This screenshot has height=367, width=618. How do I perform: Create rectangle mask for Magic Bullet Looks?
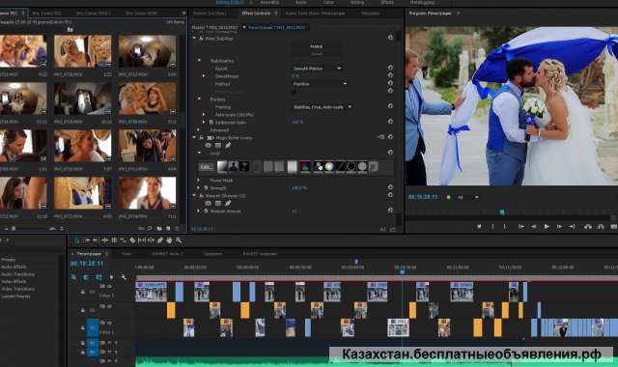[218, 146]
